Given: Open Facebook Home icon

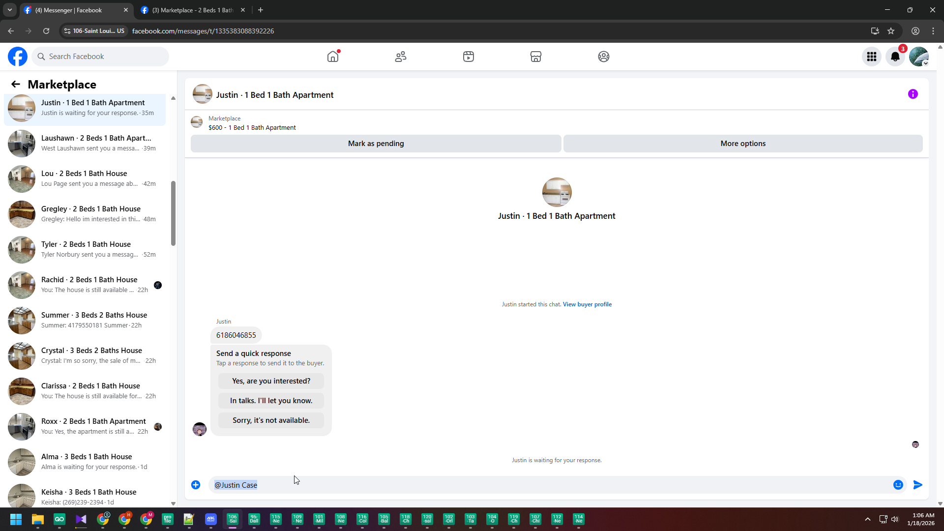Looking at the screenshot, I should pyautogui.click(x=333, y=57).
